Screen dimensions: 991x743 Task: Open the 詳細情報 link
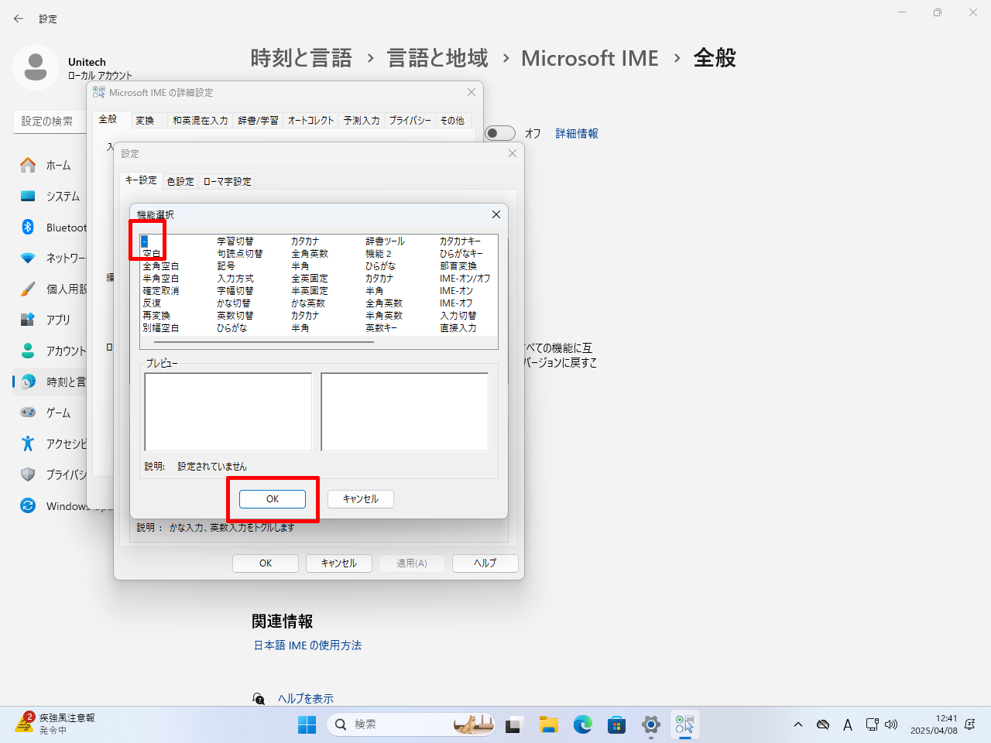[577, 133]
